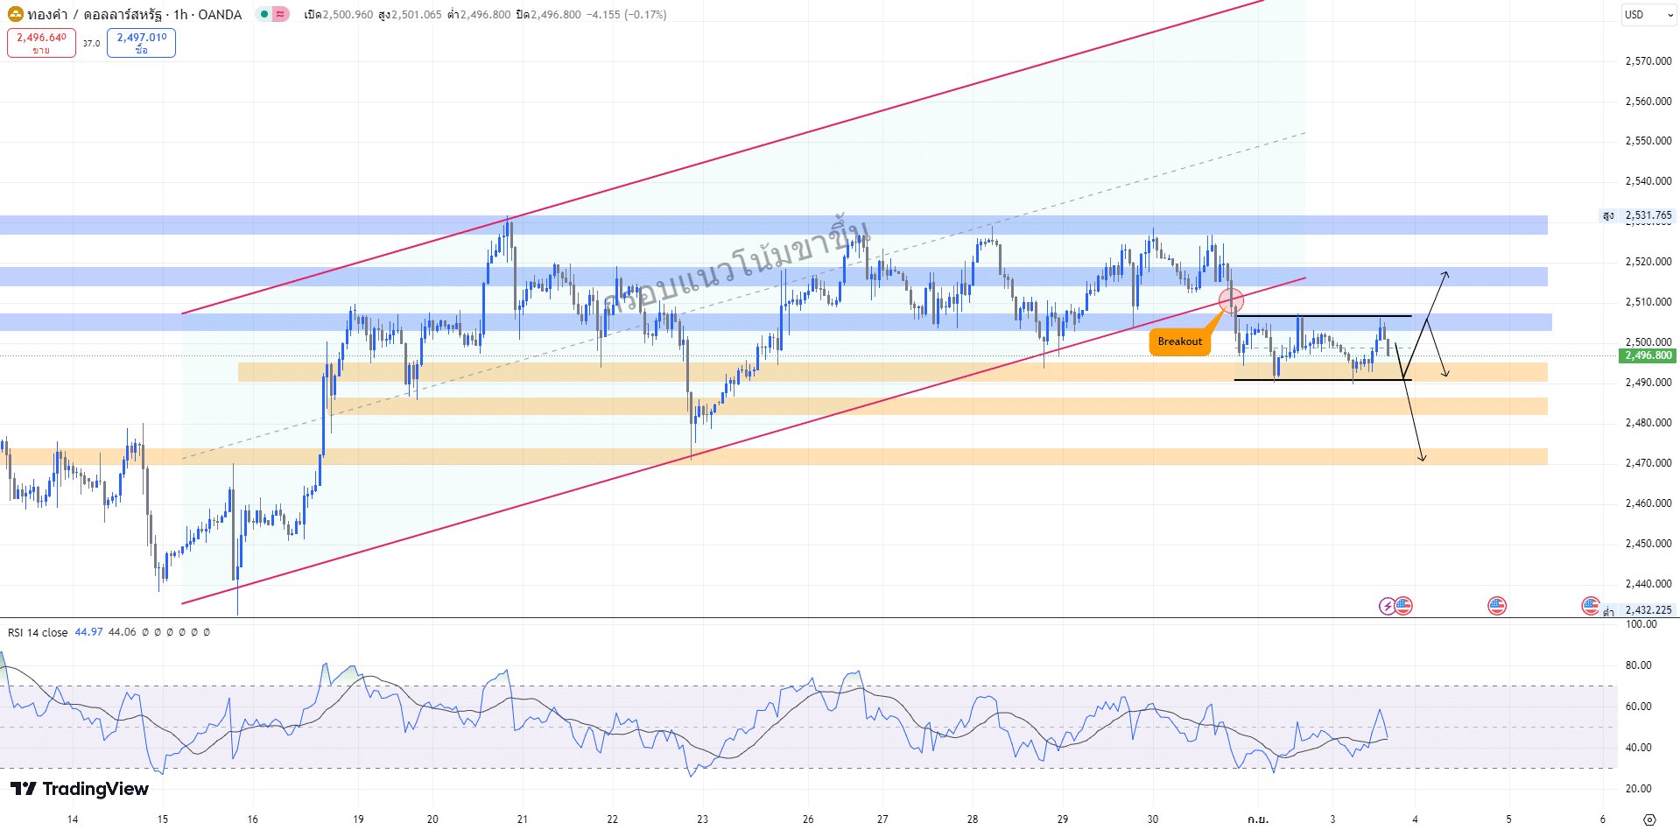
Task: Click RSI value 44.97 in legend
Action: coord(88,632)
